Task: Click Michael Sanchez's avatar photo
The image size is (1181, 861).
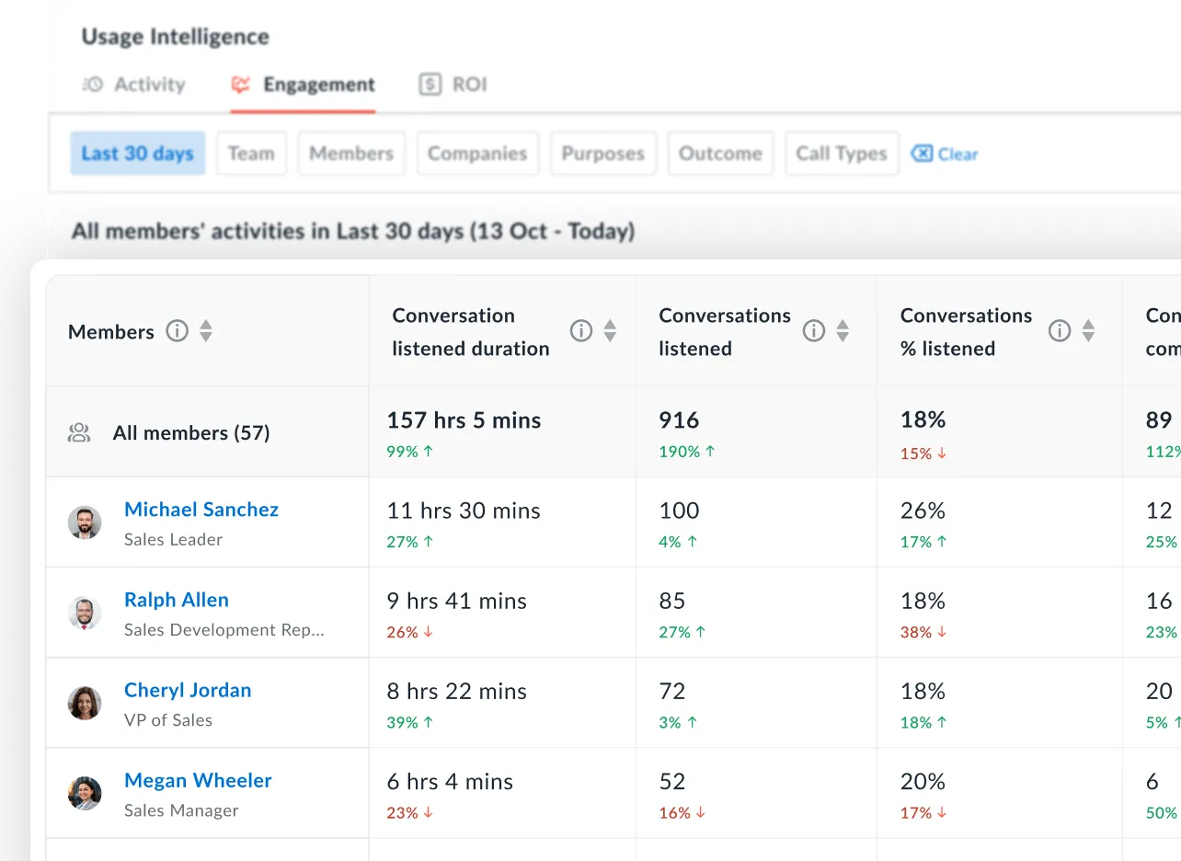Action: pos(85,522)
